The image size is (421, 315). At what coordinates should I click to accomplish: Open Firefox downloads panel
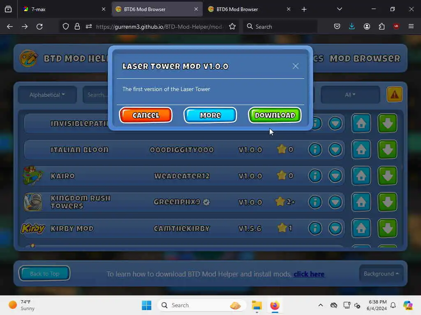(x=352, y=26)
